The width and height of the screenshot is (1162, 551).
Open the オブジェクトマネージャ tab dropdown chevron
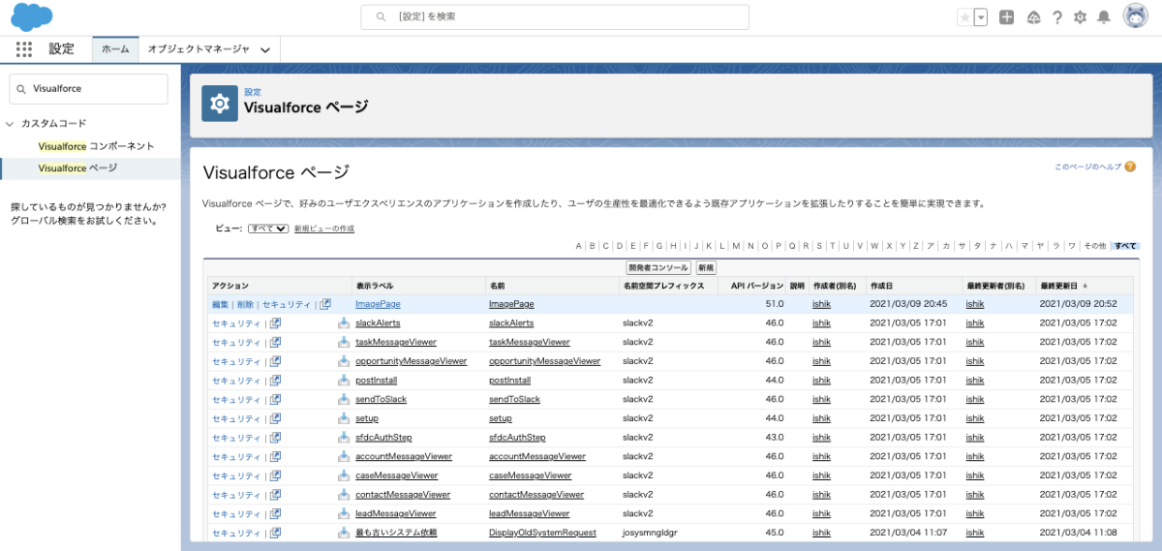(x=265, y=49)
